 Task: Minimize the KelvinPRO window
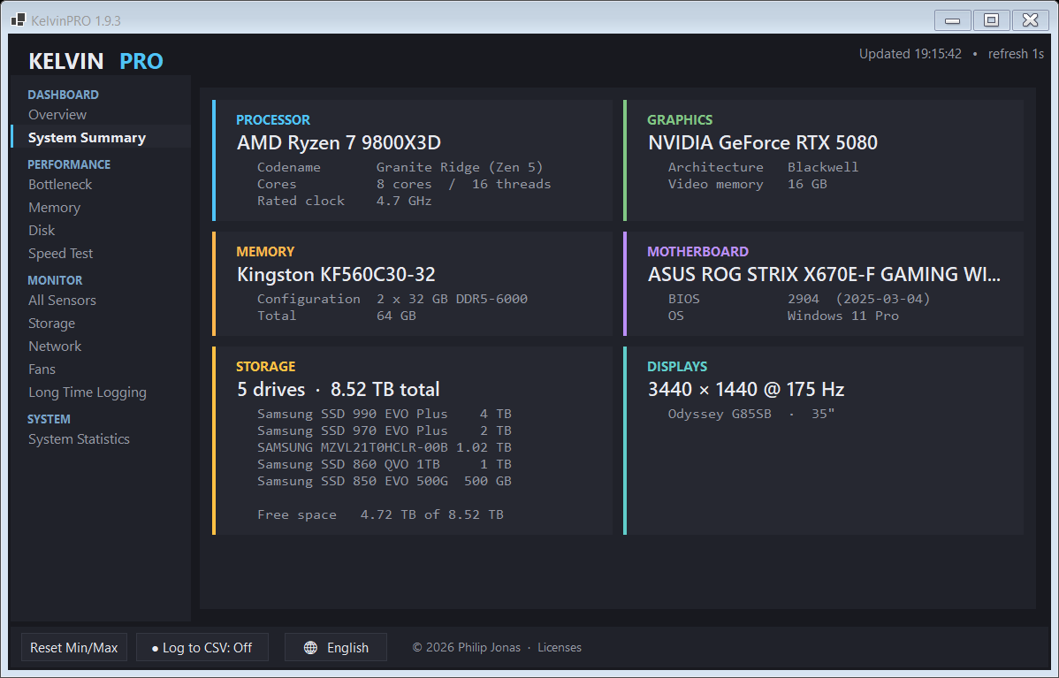click(x=953, y=20)
